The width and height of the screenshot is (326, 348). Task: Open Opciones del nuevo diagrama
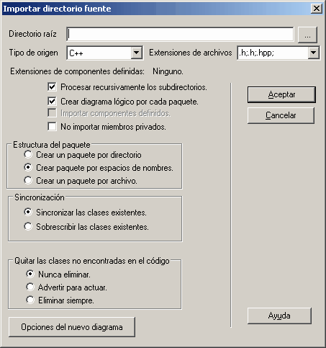(72, 327)
